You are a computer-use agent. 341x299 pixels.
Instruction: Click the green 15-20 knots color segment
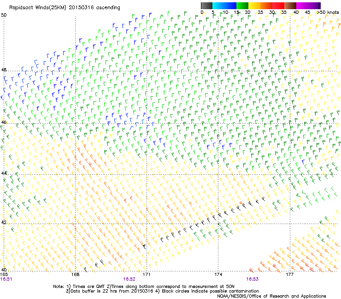[242, 6]
